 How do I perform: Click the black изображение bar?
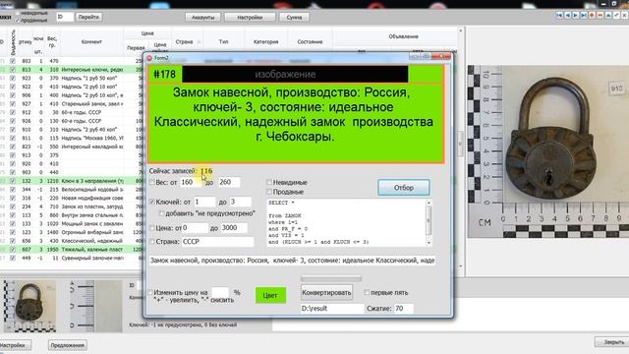point(295,75)
